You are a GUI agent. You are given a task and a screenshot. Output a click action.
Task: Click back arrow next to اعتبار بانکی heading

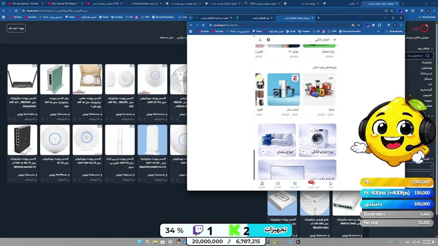point(334,40)
